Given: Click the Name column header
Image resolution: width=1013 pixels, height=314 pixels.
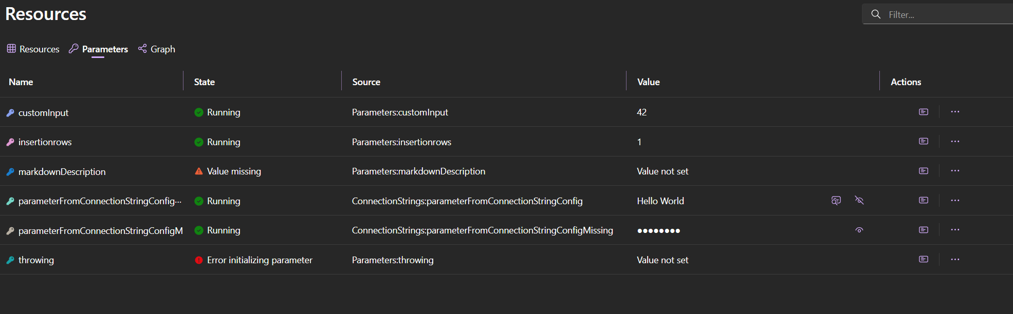Looking at the screenshot, I should tap(21, 82).
